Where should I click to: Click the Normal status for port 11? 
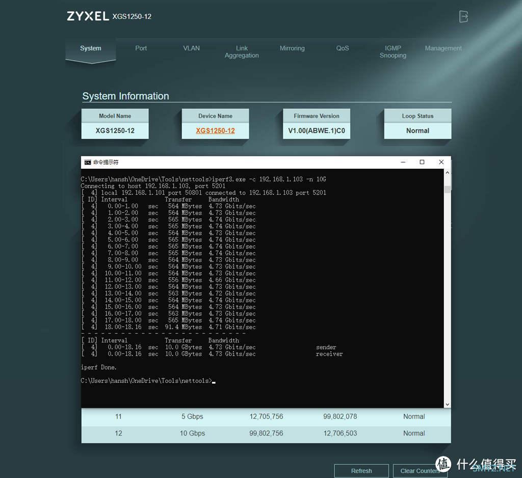(x=414, y=416)
